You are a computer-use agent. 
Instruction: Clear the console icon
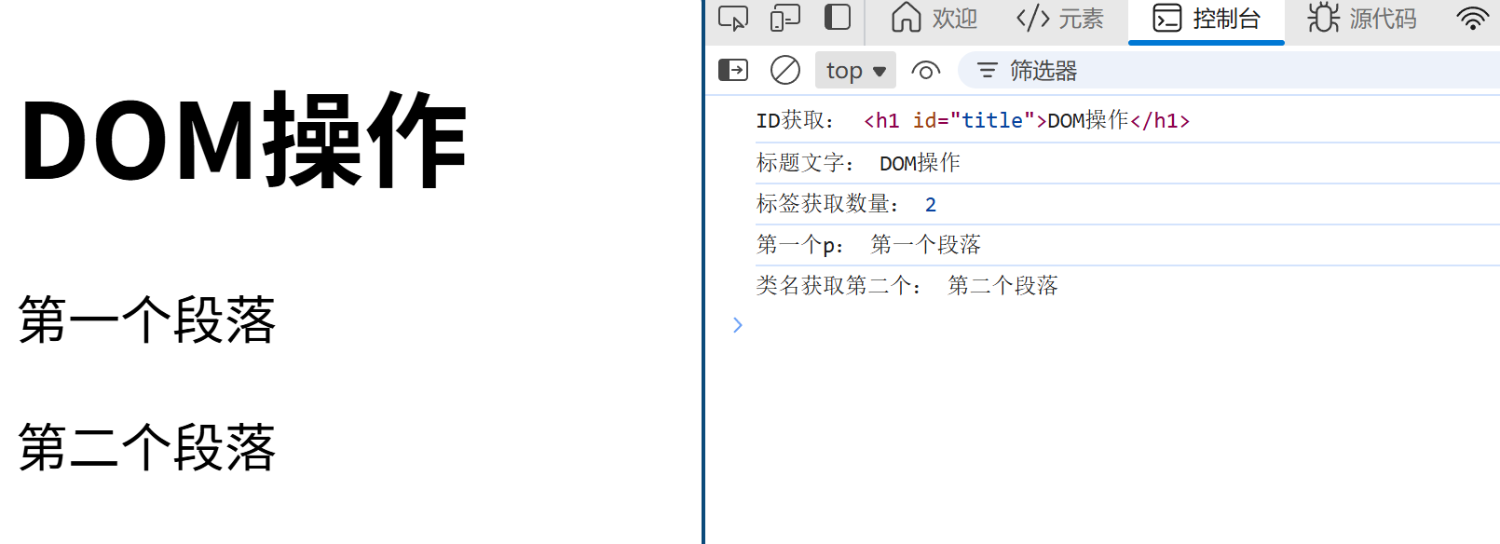pos(785,70)
